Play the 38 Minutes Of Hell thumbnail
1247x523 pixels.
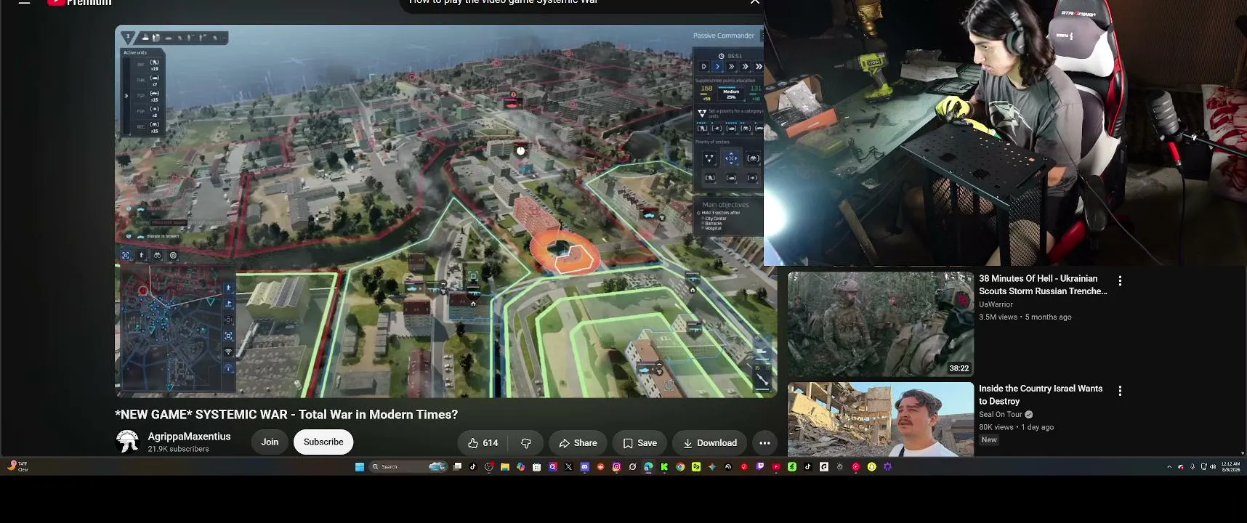coord(880,324)
